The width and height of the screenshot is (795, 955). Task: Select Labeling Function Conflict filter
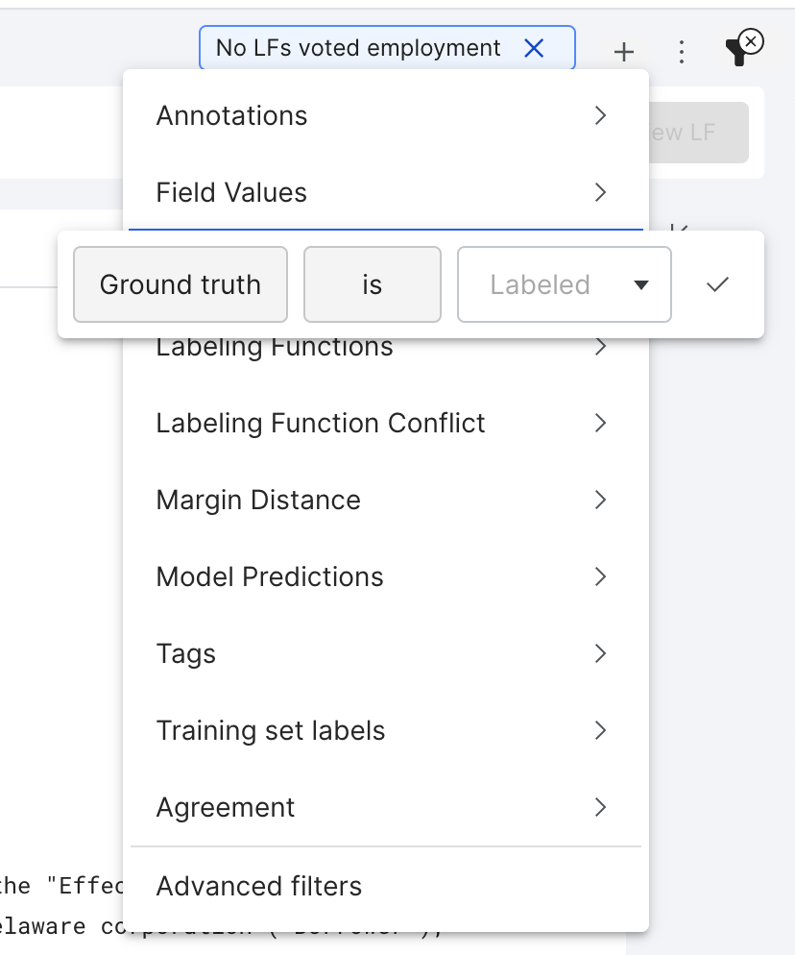(x=385, y=423)
